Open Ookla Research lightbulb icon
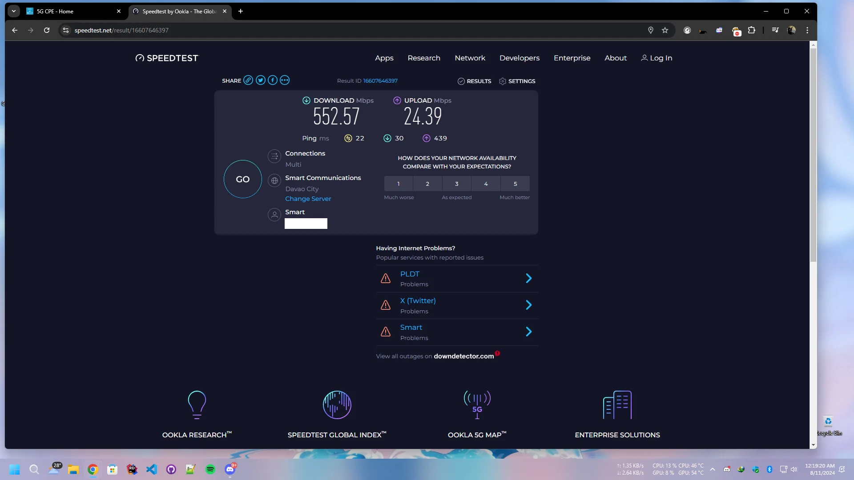The width and height of the screenshot is (854, 480). [x=197, y=404]
